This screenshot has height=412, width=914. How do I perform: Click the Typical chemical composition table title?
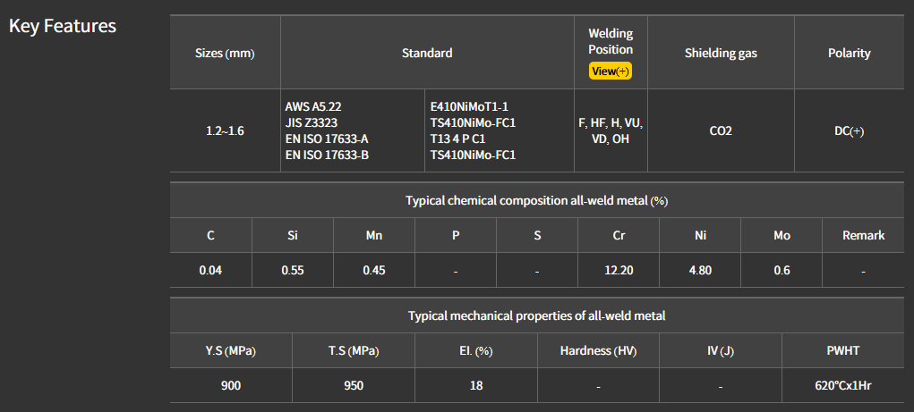pyautogui.click(x=536, y=200)
